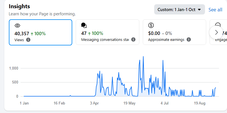The height and width of the screenshot is (113, 227).
Task: Click the eye icon on the Views card
Action: pyautogui.click(x=17, y=26)
